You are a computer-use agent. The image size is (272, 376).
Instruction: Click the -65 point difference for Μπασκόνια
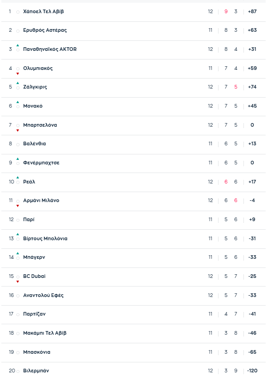252,352
